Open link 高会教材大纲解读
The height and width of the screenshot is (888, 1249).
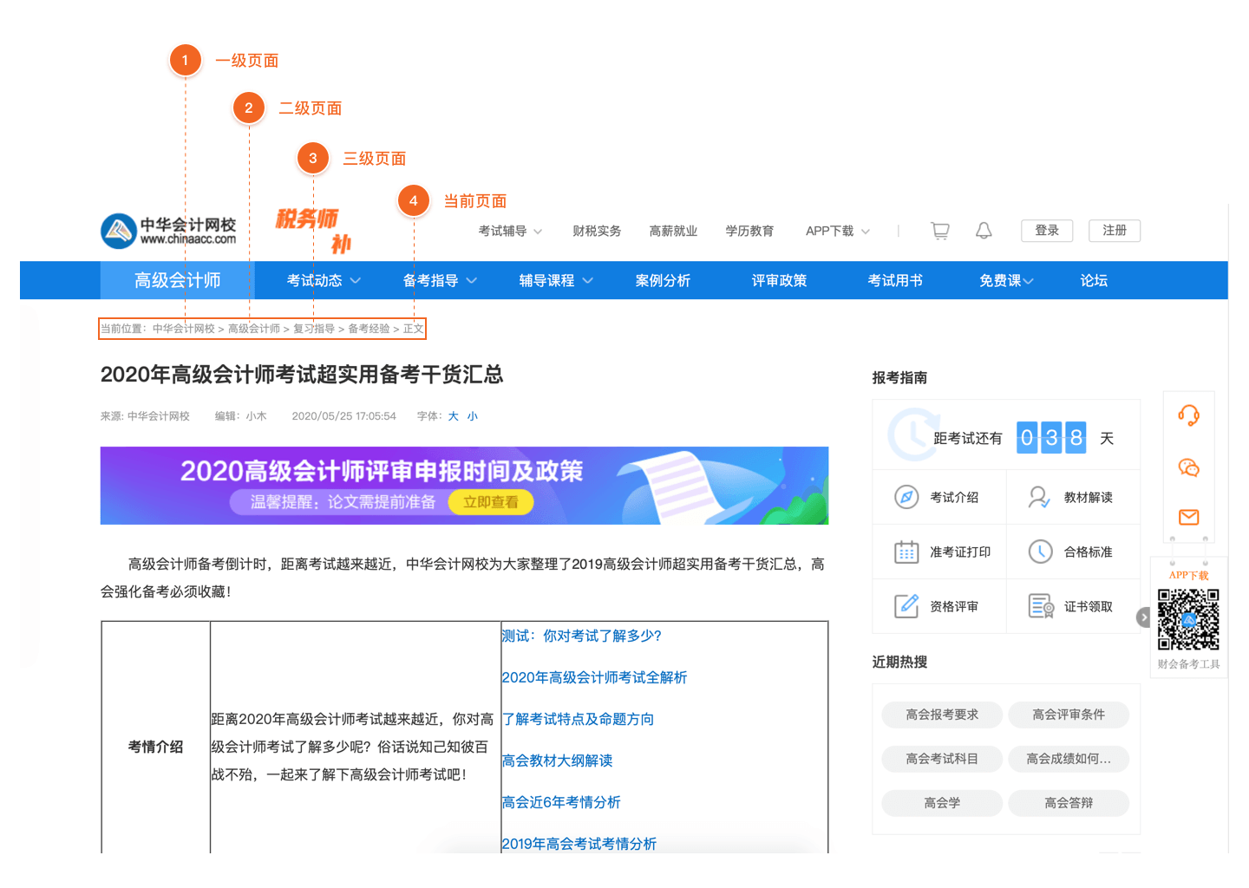click(x=557, y=761)
